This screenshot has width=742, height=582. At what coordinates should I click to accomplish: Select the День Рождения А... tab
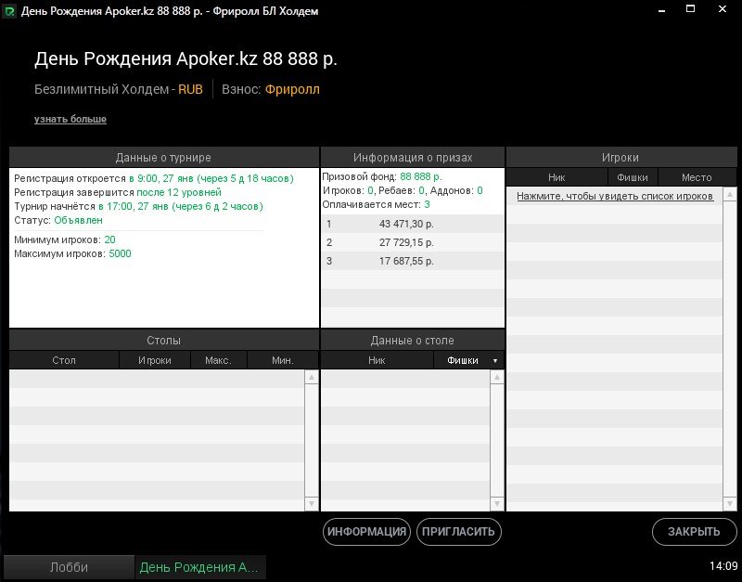(200, 567)
